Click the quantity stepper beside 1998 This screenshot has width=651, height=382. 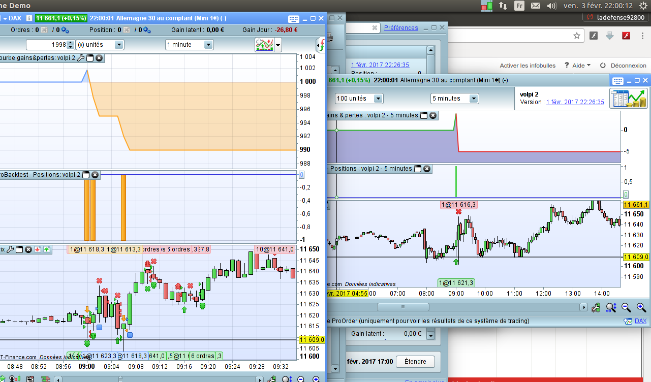[71, 45]
